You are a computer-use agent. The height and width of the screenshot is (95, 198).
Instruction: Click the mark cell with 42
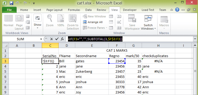tap(133, 87)
